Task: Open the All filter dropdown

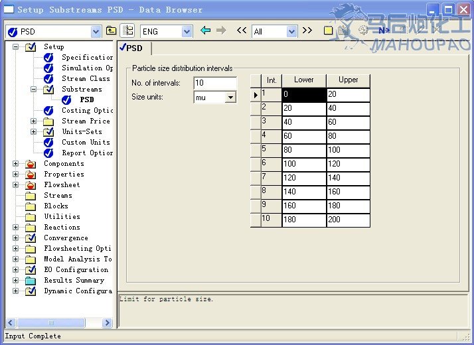Action: click(x=291, y=31)
